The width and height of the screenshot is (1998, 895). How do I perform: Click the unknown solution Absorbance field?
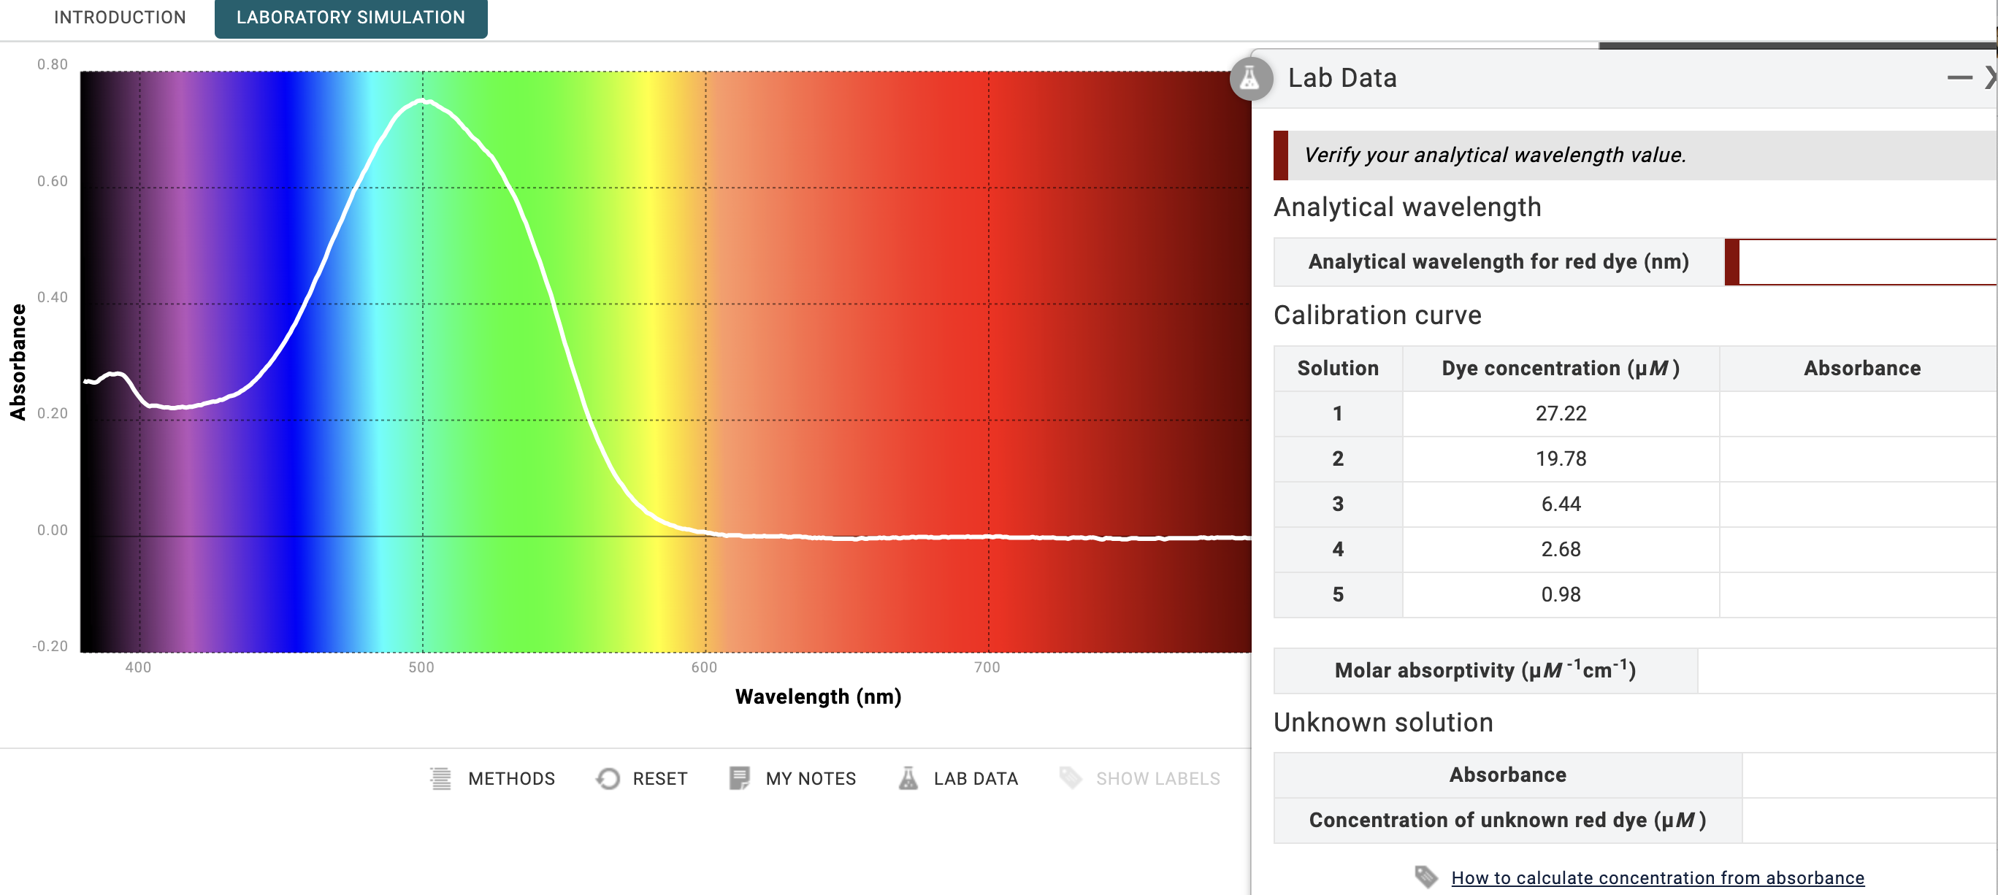click(1861, 774)
